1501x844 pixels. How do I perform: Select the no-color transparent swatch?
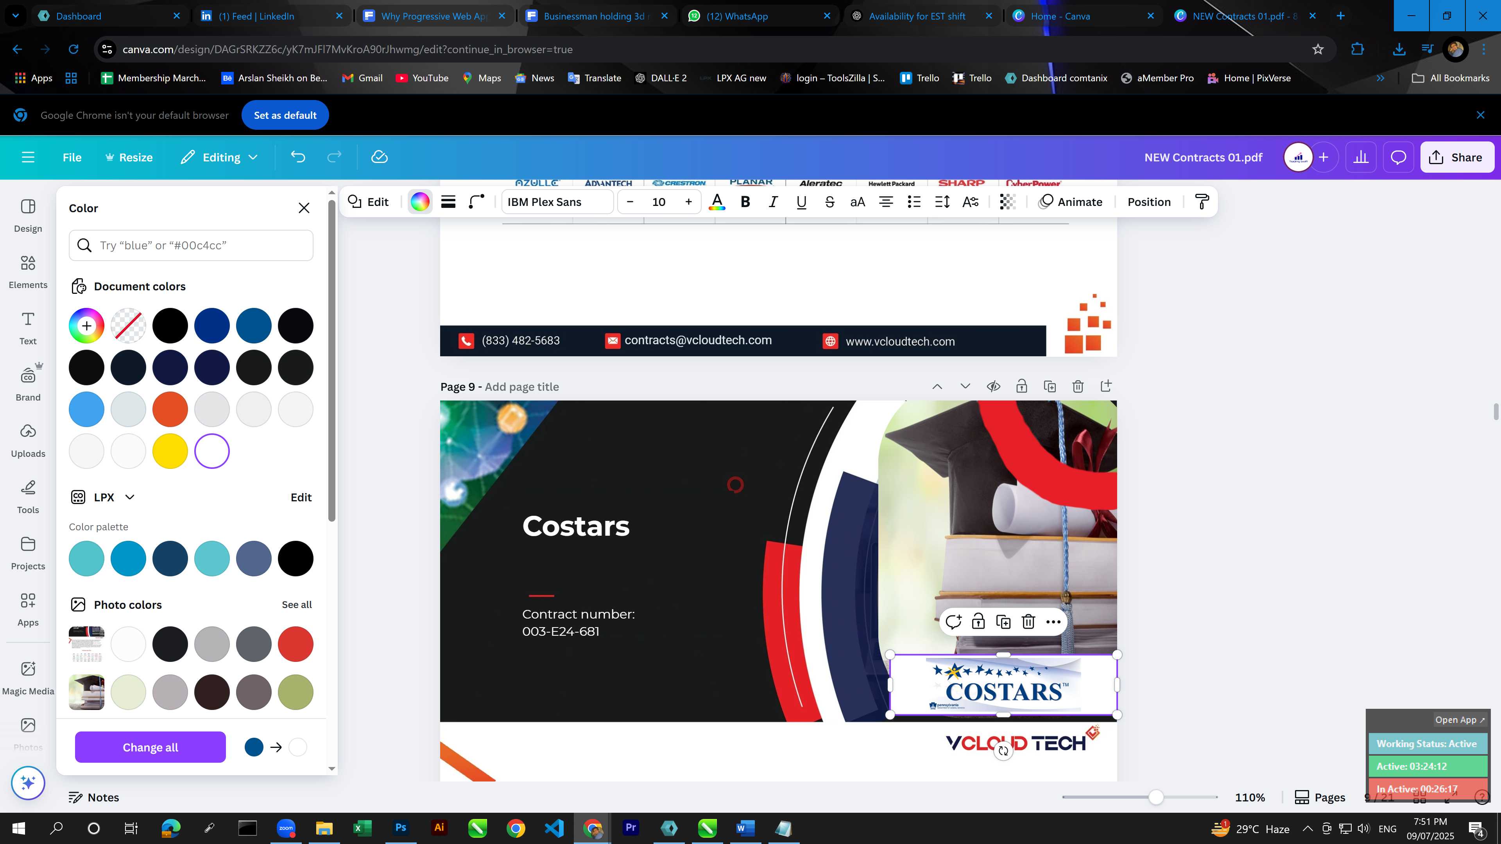128,325
